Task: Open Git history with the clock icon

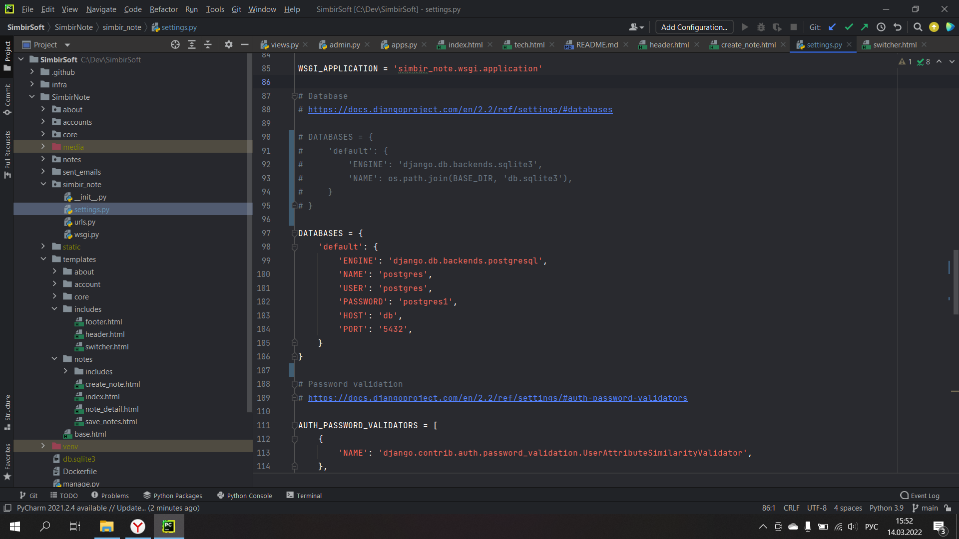Action: tap(881, 27)
